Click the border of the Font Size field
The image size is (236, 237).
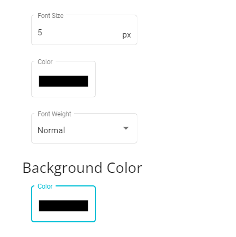pyautogui.click(x=84, y=45)
